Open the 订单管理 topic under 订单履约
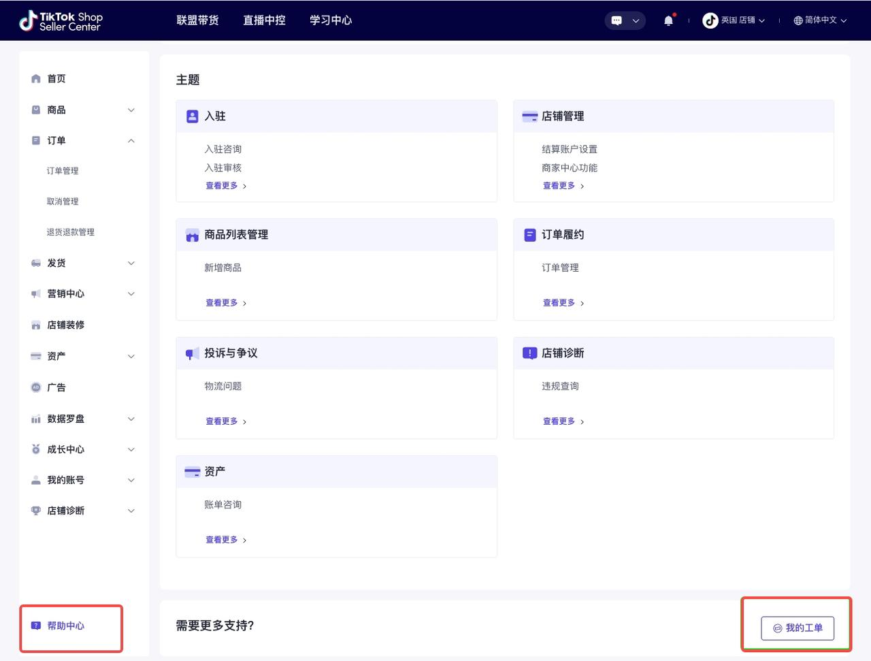Image resolution: width=871 pixels, height=661 pixels. (561, 268)
